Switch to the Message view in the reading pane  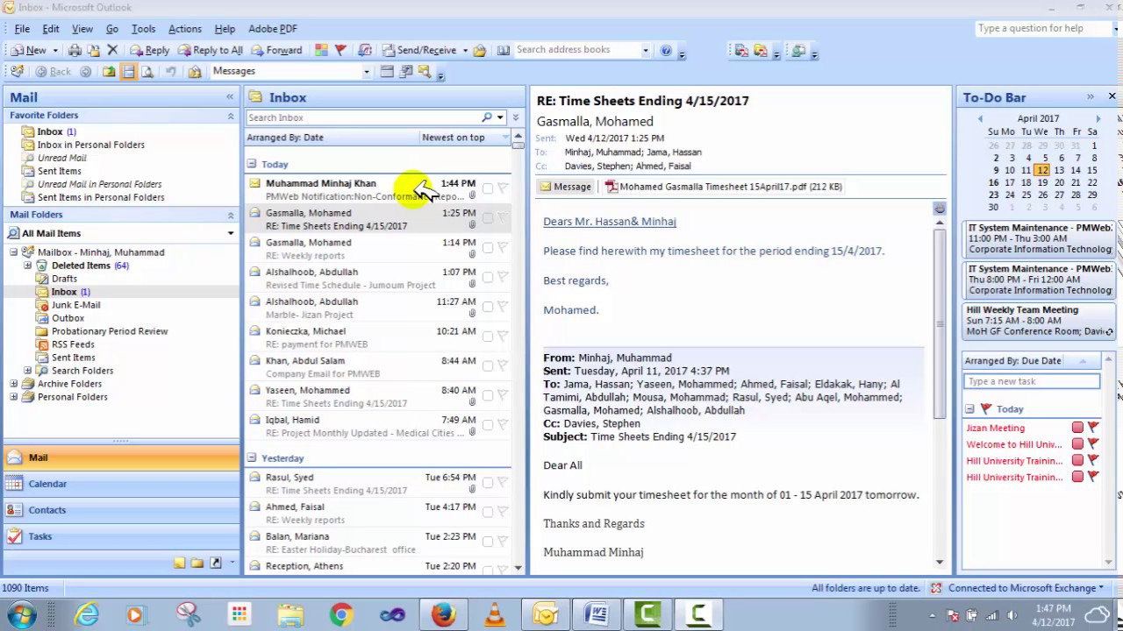click(565, 187)
